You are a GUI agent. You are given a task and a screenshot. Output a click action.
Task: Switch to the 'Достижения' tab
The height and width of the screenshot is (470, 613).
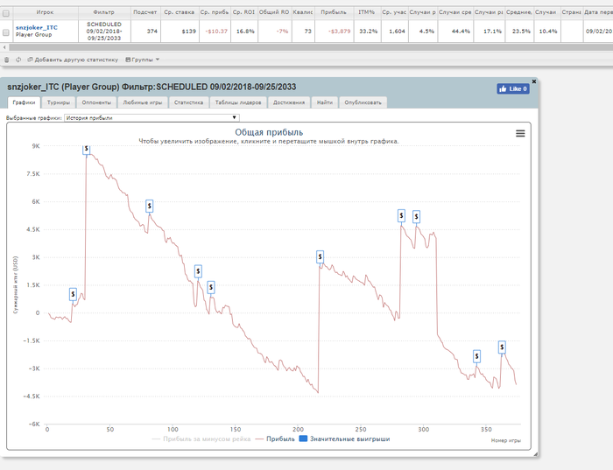(289, 102)
